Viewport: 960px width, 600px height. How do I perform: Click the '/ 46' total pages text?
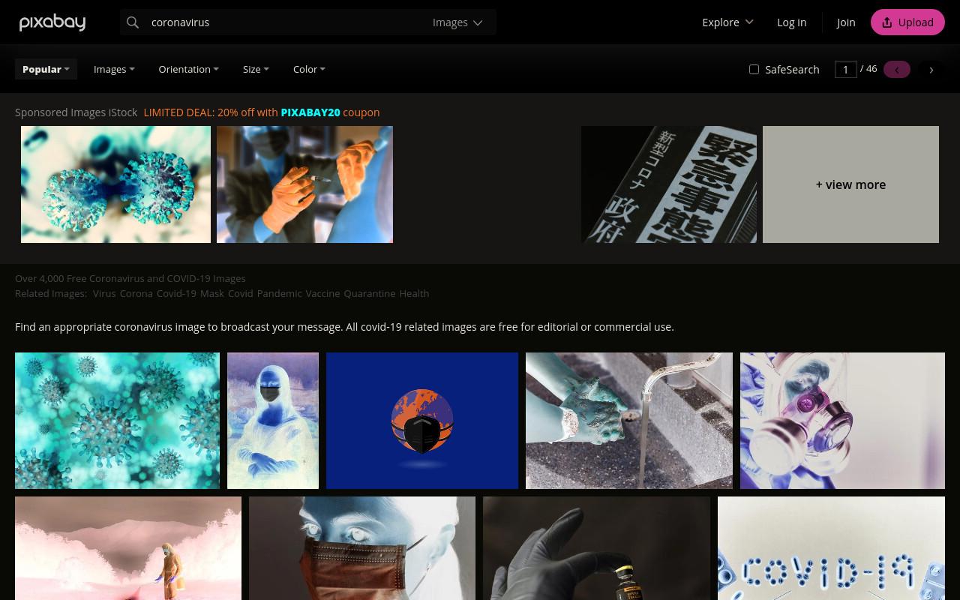click(x=868, y=69)
